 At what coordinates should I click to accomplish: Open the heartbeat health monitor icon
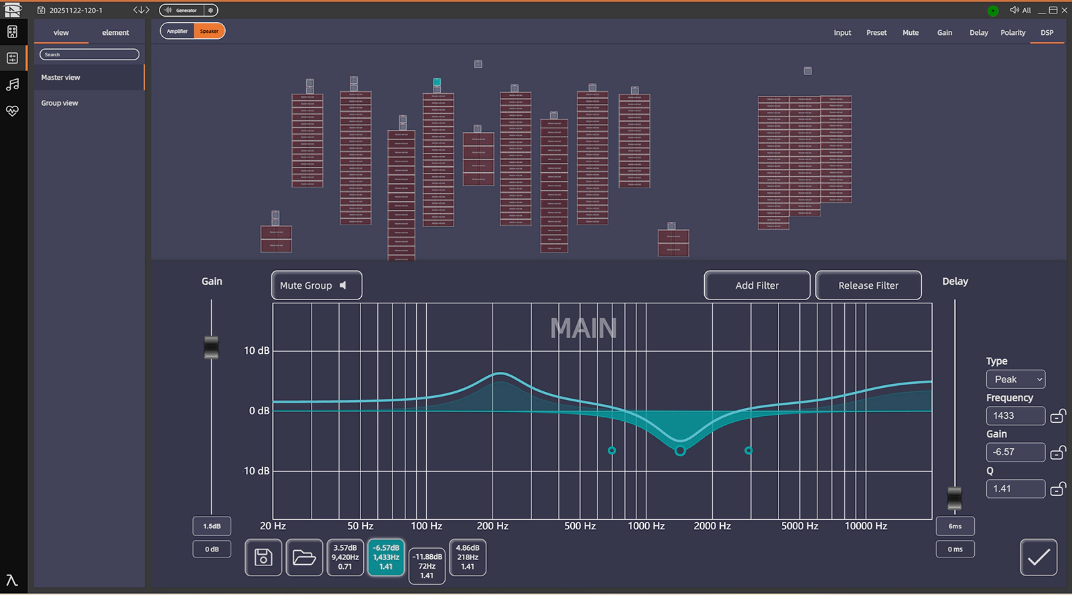[12, 111]
